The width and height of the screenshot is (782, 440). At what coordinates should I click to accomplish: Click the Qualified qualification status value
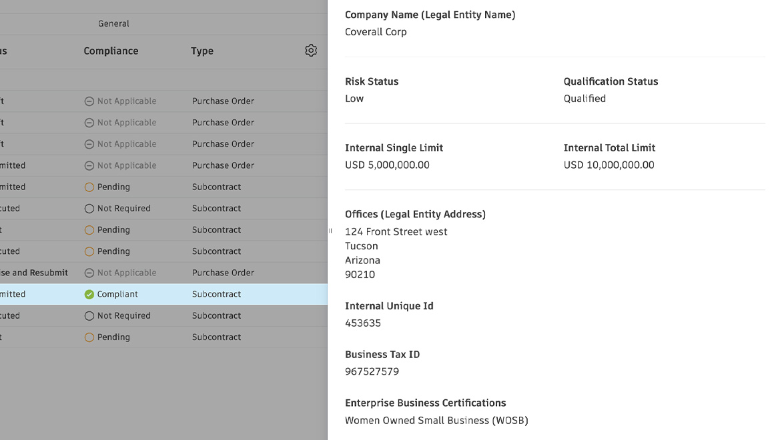point(584,99)
